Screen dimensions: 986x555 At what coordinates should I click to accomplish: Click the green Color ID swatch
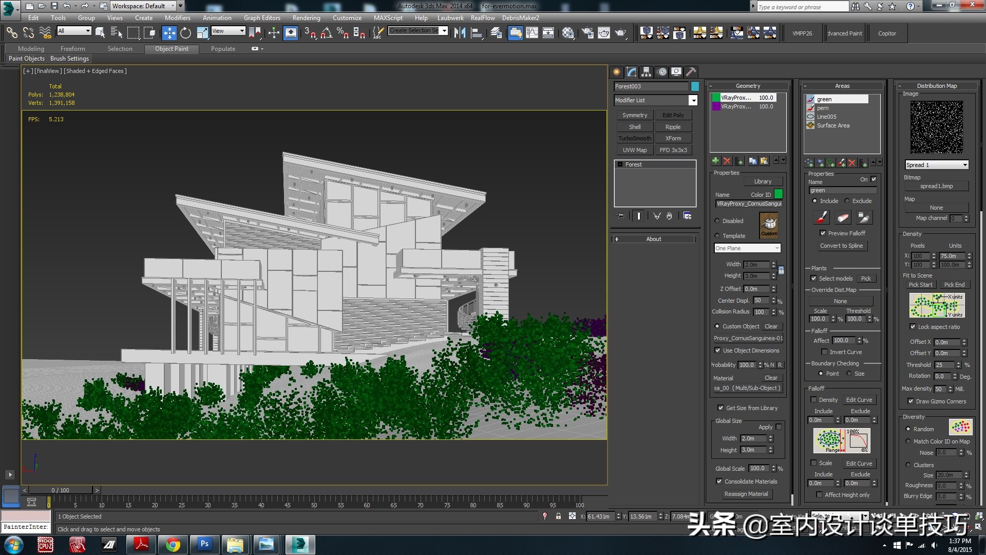[778, 194]
